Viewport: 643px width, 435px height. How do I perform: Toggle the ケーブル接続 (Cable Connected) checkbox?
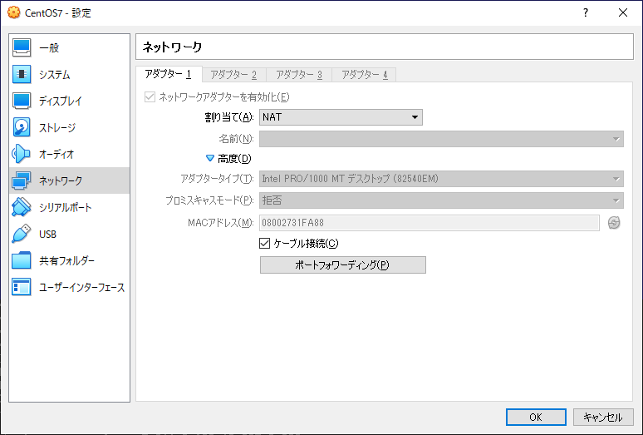[x=265, y=244]
